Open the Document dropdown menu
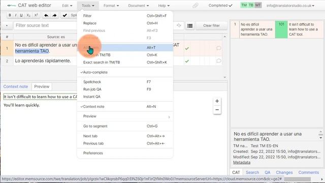 tap(139, 6)
